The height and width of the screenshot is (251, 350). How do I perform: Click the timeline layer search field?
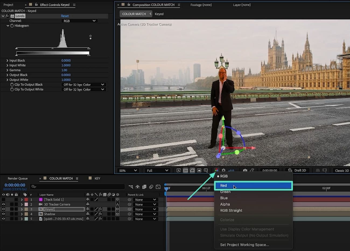tap(77, 187)
